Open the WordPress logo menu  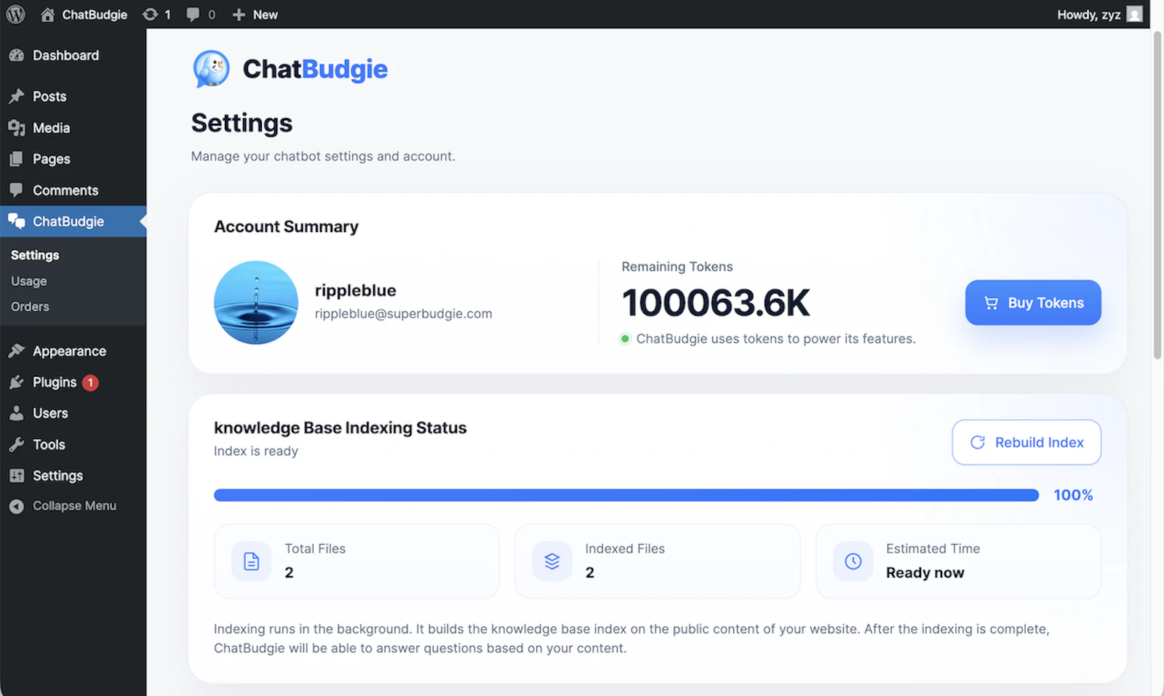15,15
